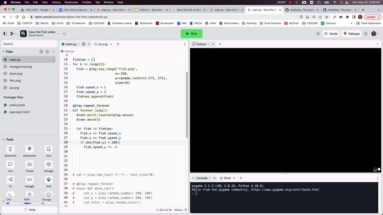Add a new tab in the Output pane
The width and height of the screenshot is (383, 215).
pyautogui.click(x=220, y=44)
